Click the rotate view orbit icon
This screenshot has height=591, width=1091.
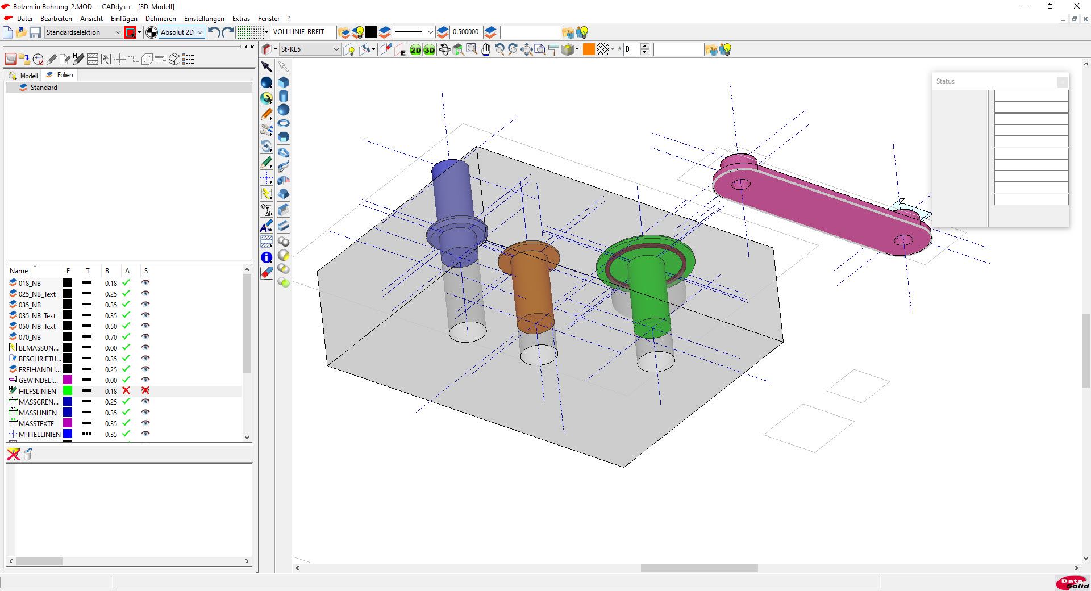pos(444,50)
